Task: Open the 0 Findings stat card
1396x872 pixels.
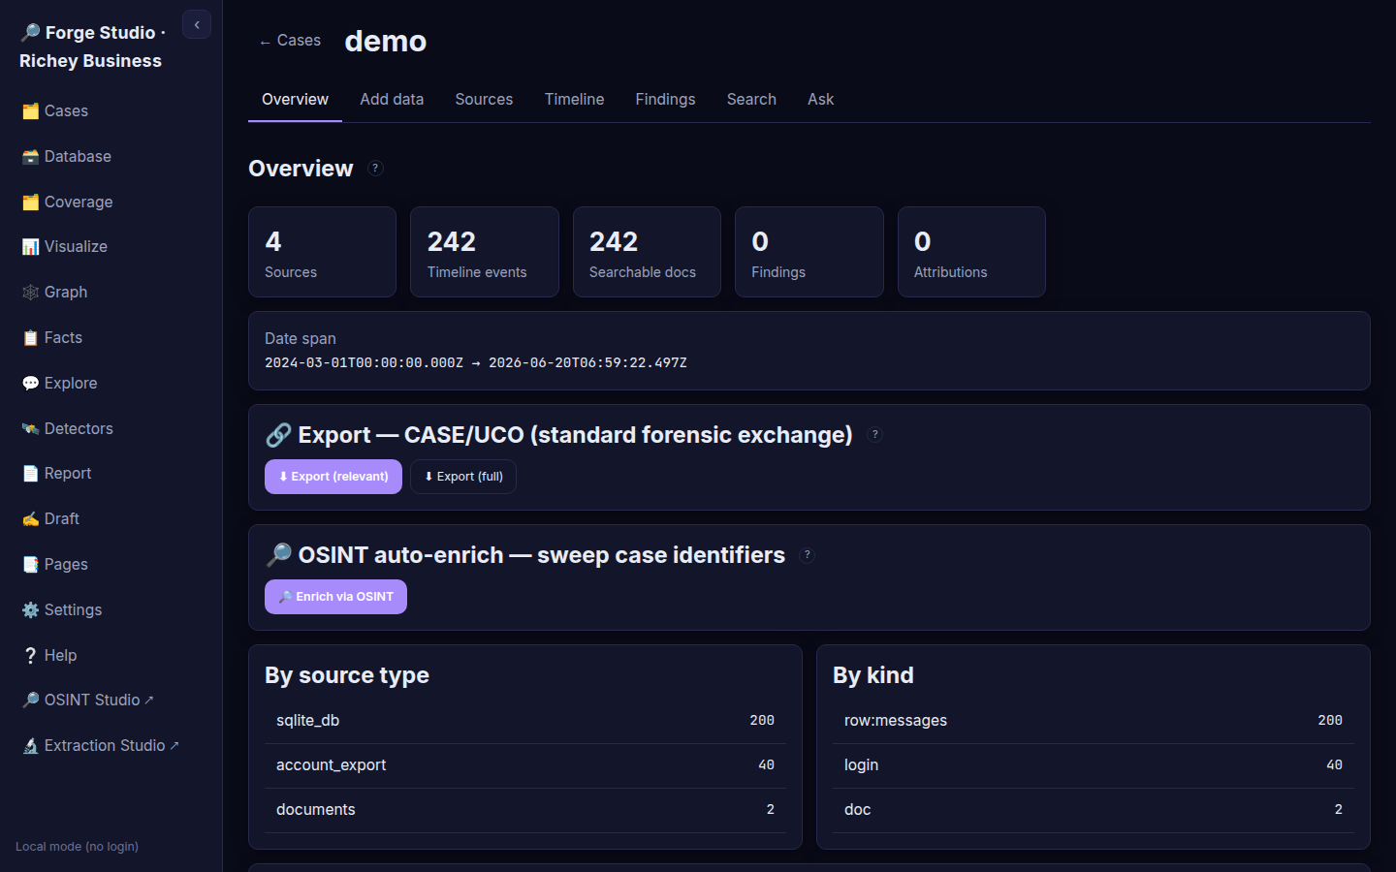Action: pos(809,252)
